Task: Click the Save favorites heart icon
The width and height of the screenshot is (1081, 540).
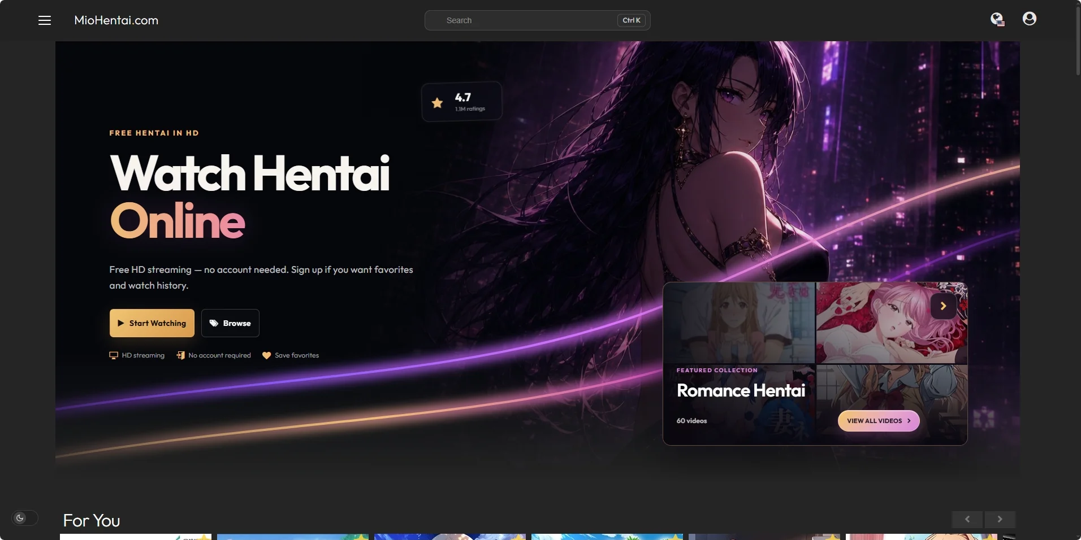Action: [x=267, y=355]
